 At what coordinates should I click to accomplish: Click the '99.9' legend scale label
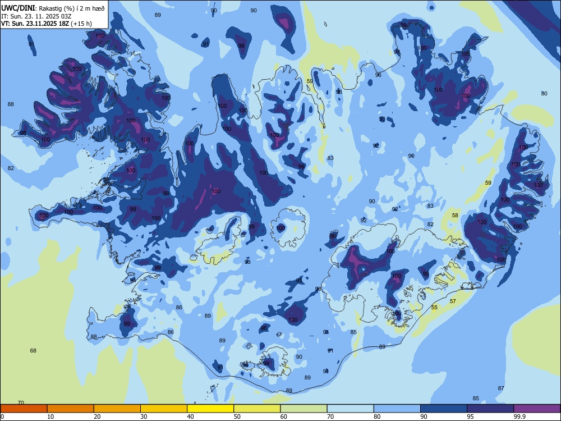point(519,417)
